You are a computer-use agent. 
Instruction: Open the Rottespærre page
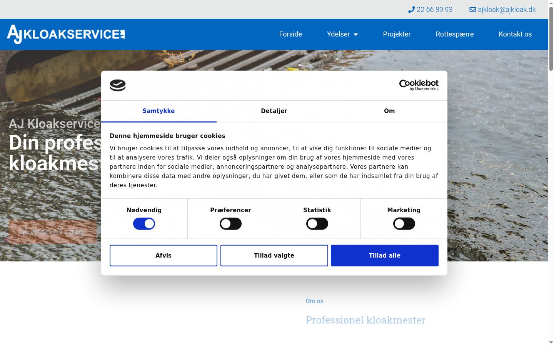(455, 34)
